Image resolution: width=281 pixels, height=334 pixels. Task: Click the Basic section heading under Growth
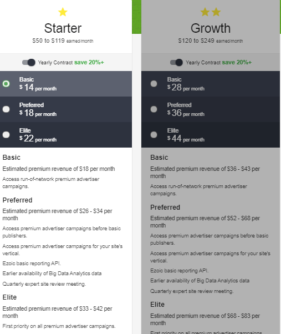pos(159,158)
